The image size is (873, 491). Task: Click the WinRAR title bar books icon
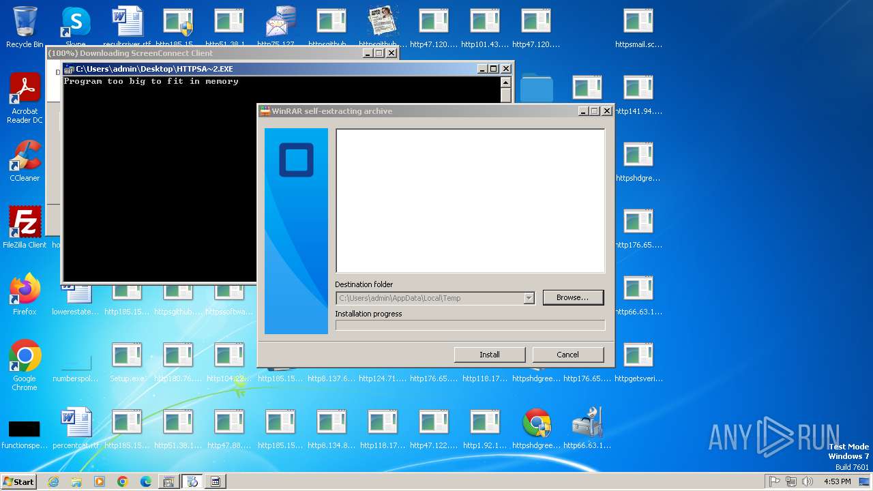(265, 111)
